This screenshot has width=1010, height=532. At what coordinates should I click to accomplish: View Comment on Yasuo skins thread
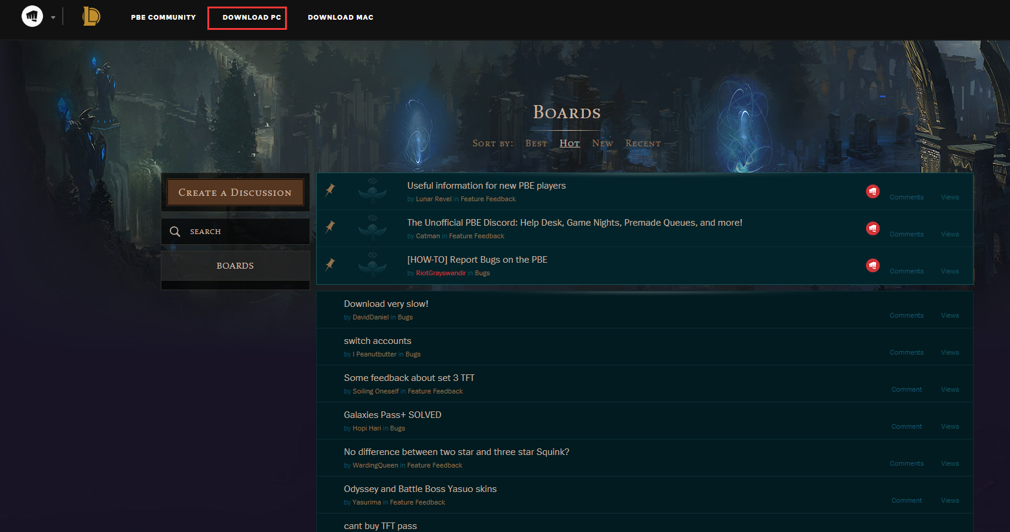[x=907, y=500]
